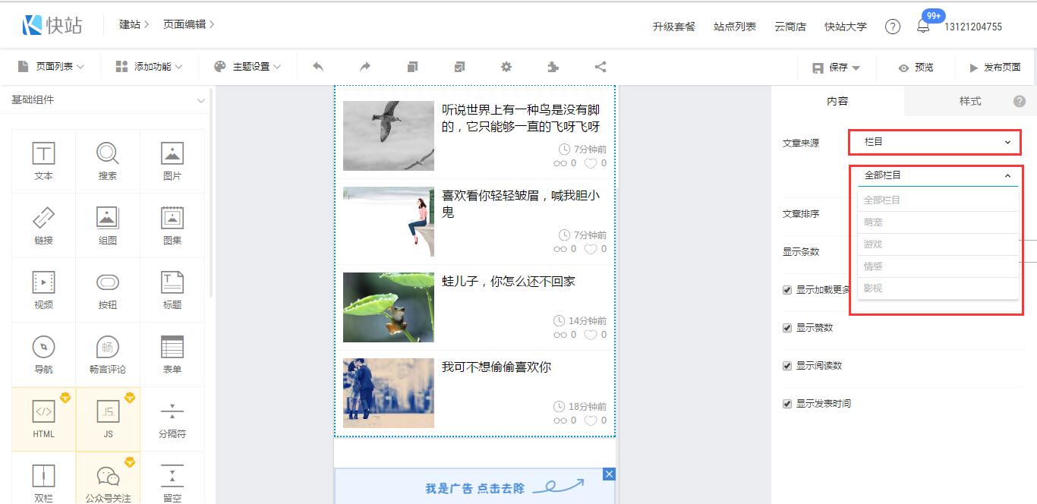Disable 显示发表时间 checkbox

click(787, 404)
